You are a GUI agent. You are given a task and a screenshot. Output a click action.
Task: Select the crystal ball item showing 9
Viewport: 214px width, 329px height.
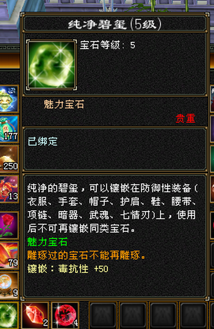coord(9,285)
